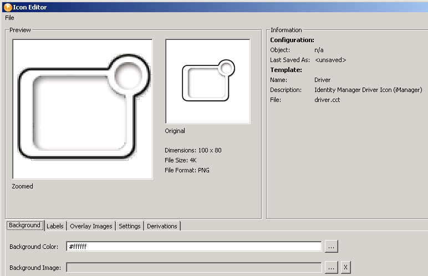This screenshot has width=428, height=276.
Task: Click the 'Template:' heading
Action: tap(286, 70)
